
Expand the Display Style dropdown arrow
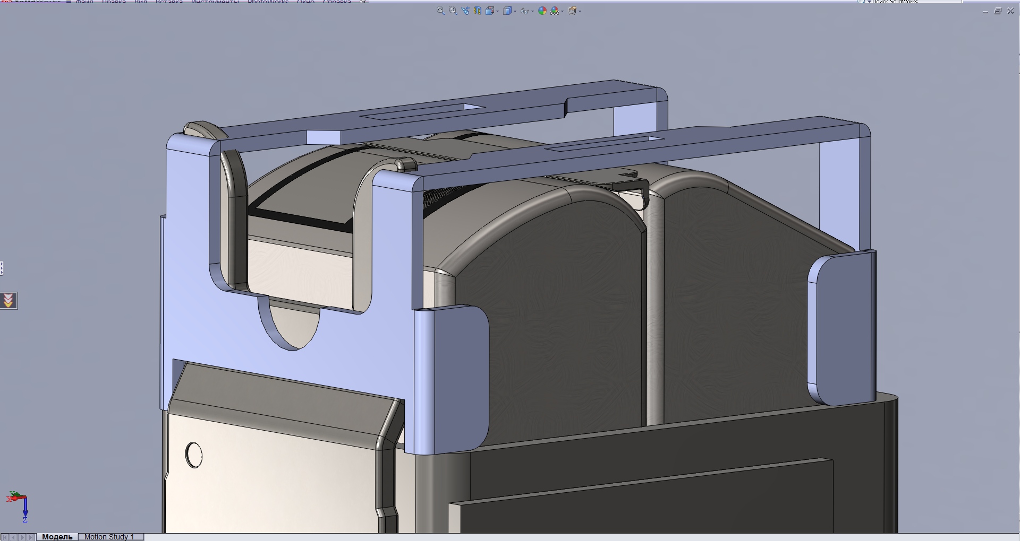(515, 11)
